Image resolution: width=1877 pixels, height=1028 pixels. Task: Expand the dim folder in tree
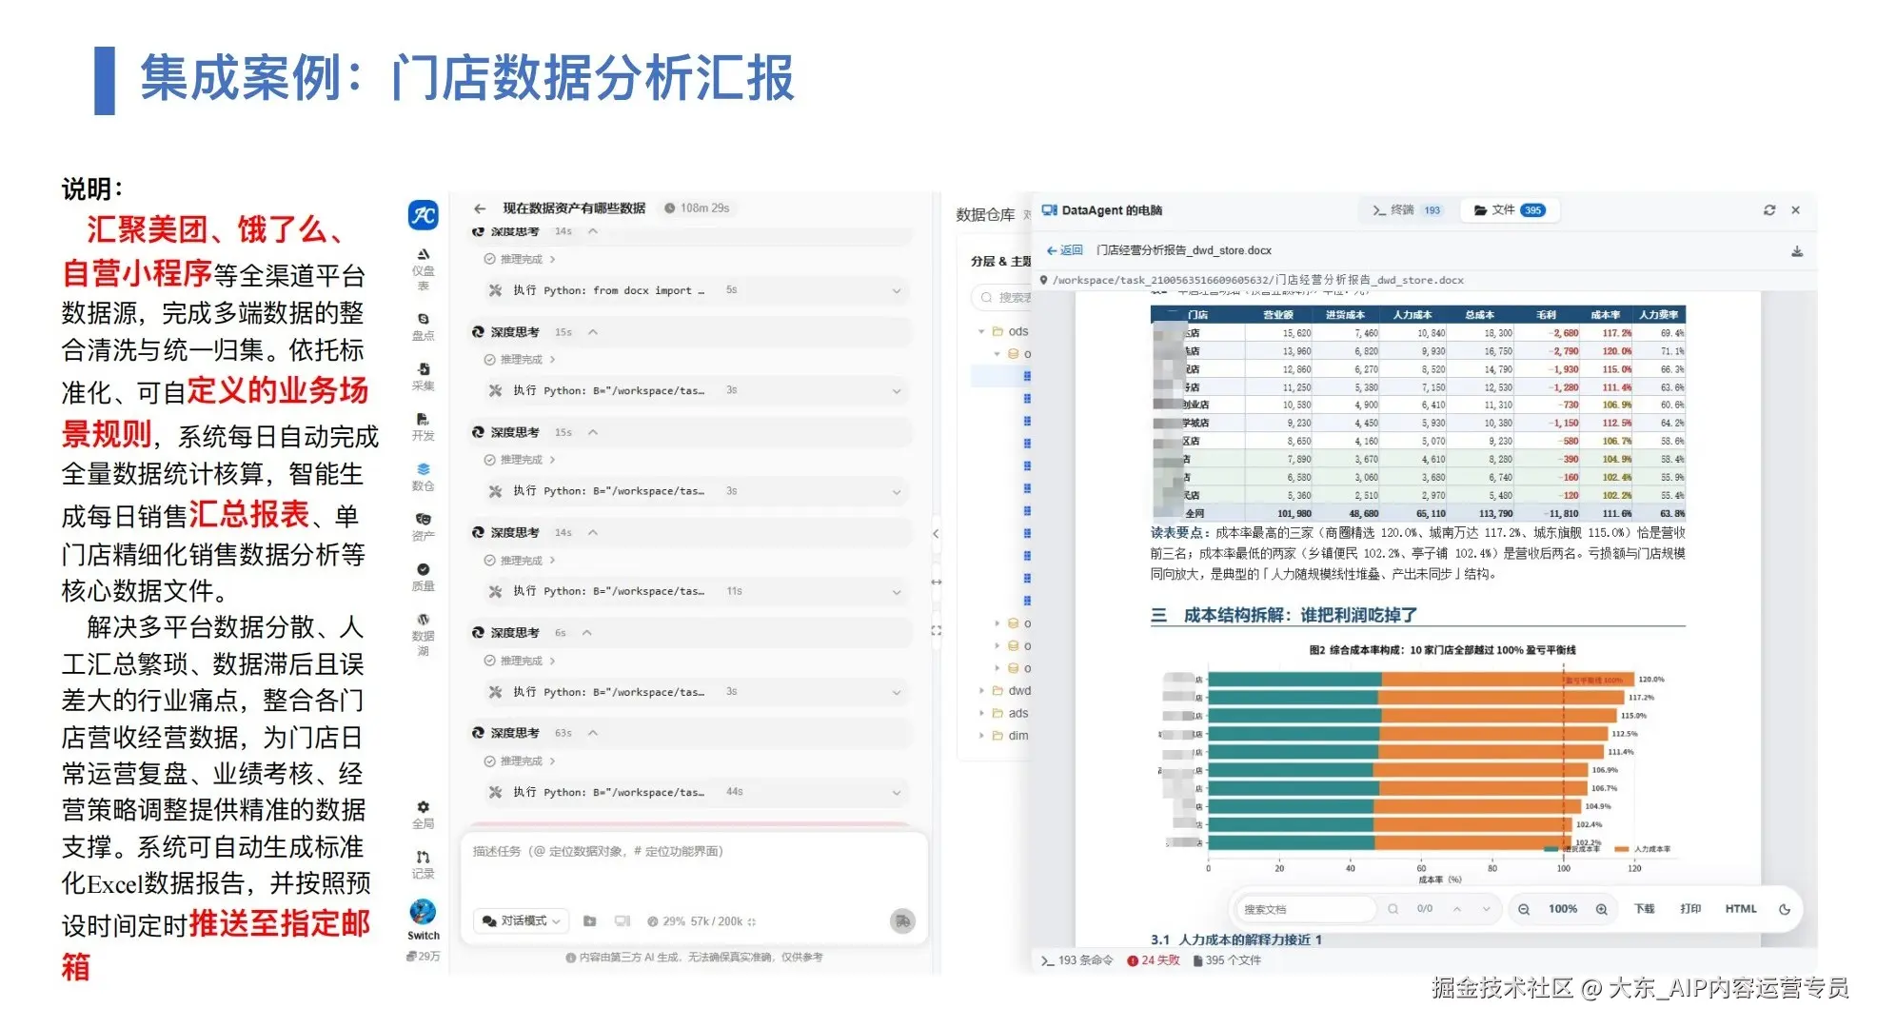(x=982, y=736)
